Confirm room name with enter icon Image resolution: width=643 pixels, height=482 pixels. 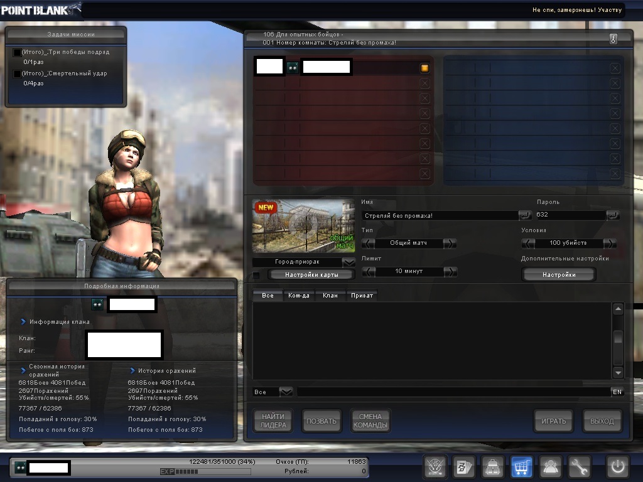525,215
